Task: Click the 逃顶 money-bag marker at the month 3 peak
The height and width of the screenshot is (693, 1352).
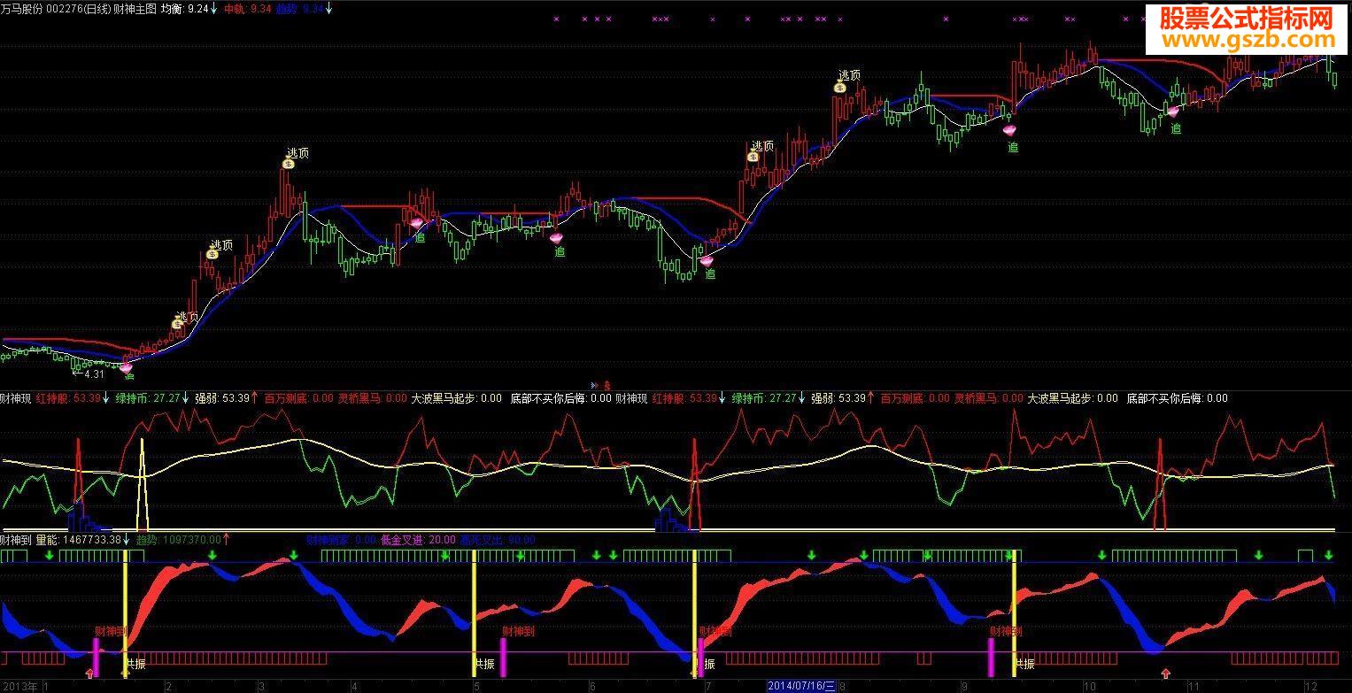Action: (288, 163)
